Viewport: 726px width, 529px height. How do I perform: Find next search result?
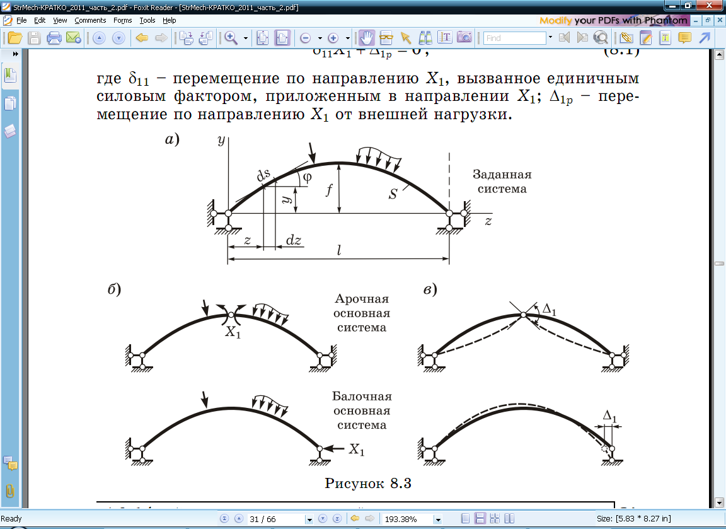[x=582, y=38]
